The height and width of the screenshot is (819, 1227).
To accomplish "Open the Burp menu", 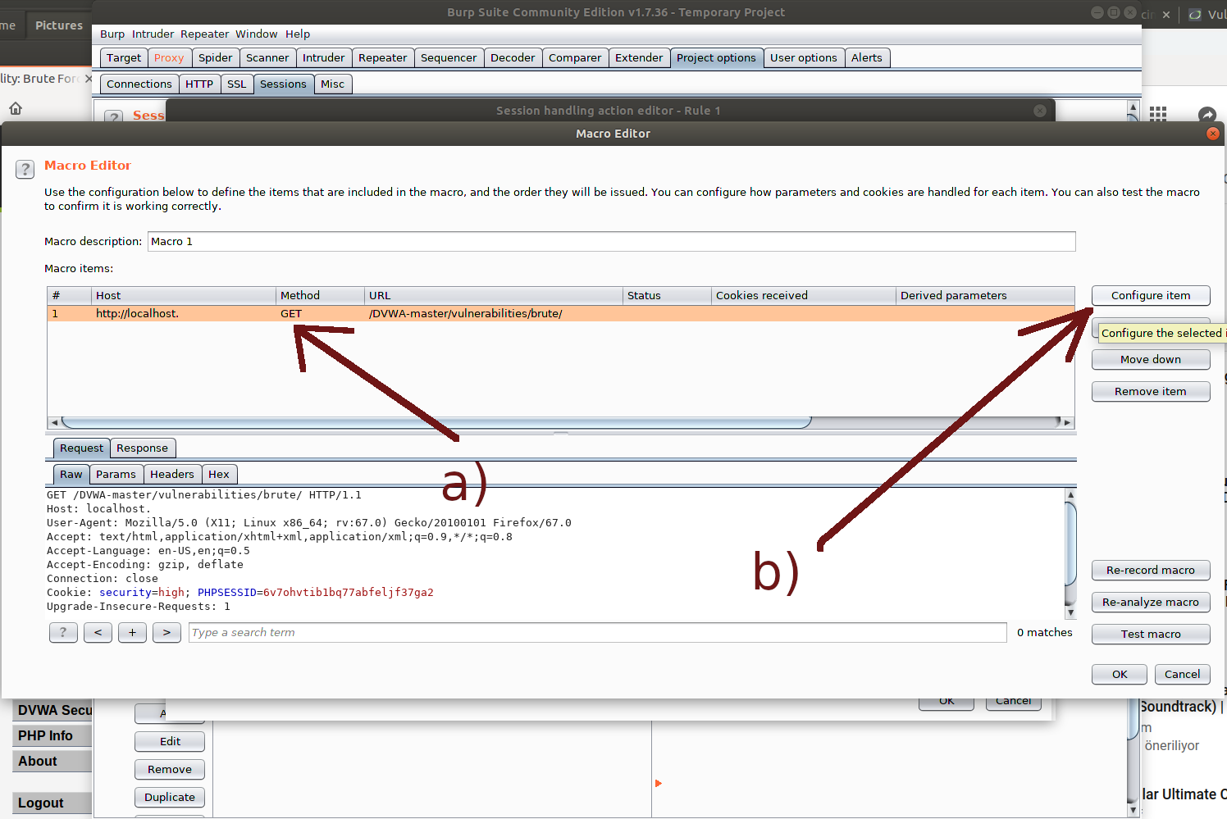I will pos(112,34).
